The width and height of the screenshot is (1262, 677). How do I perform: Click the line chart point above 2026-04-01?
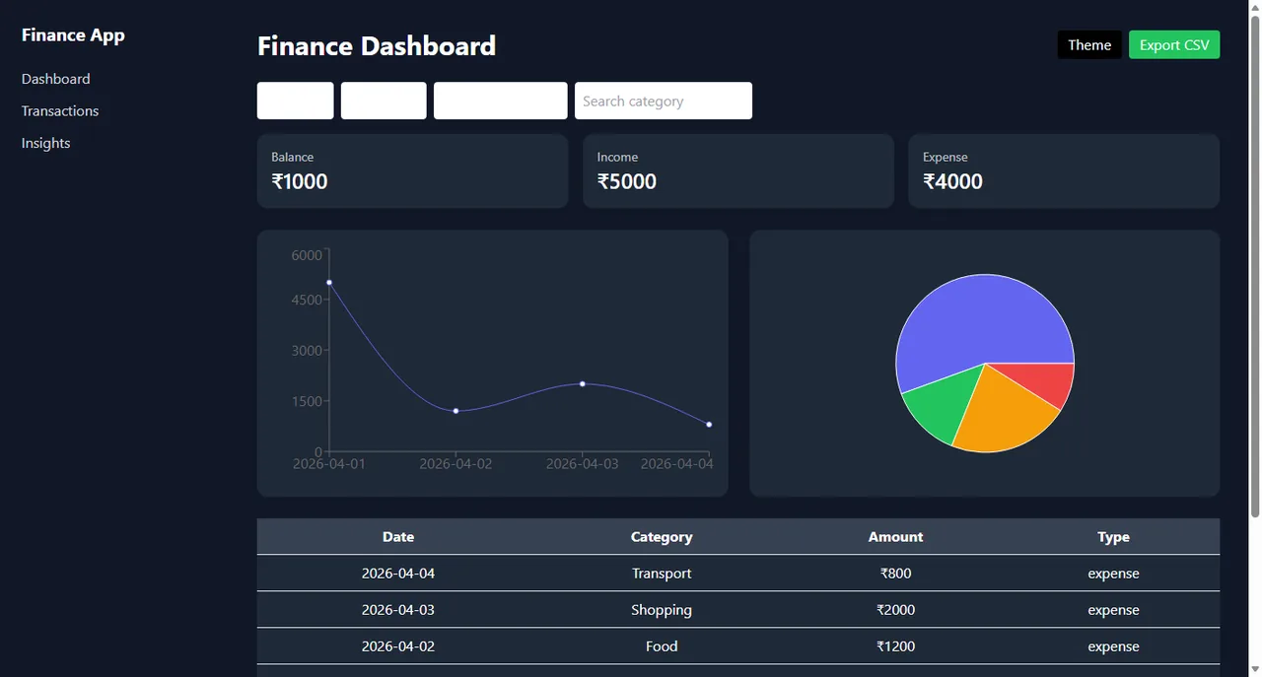coord(329,283)
